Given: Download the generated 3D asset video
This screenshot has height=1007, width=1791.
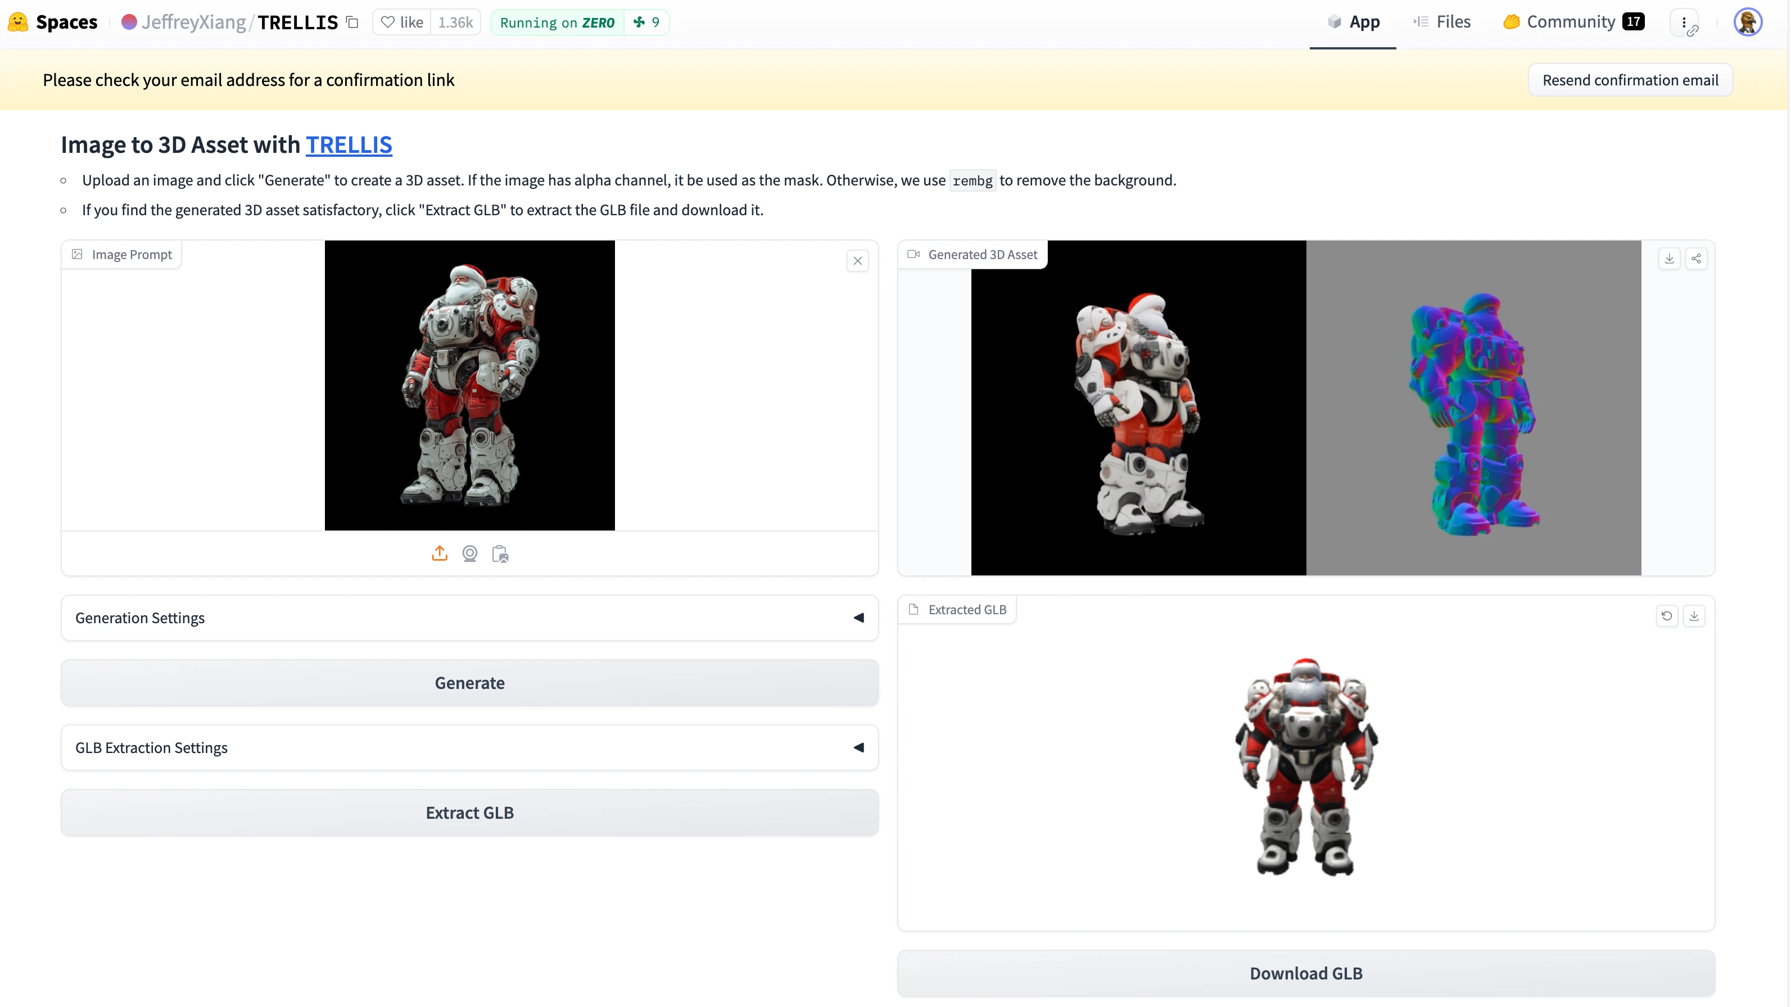Looking at the screenshot, I should pos(1668,258).
